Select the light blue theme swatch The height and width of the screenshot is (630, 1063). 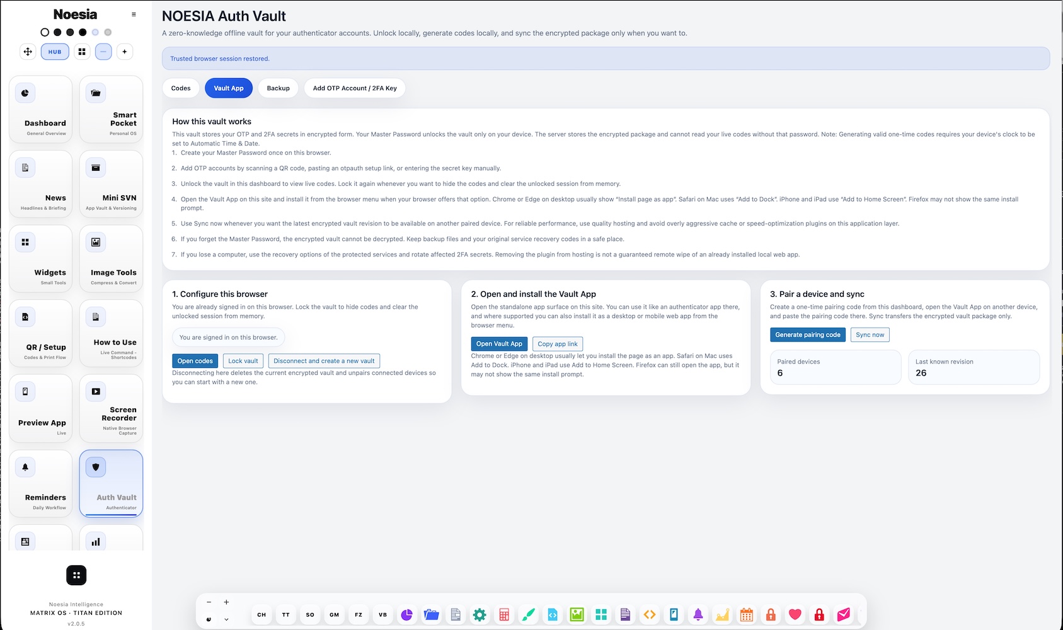click(95, 32)
